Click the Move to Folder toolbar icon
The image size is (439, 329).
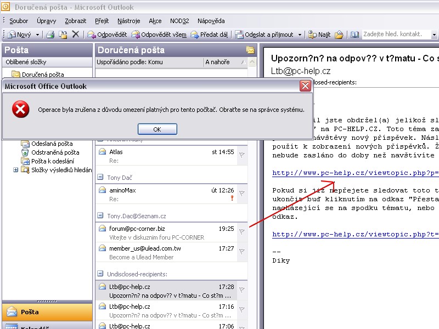(x=63, y=35)
